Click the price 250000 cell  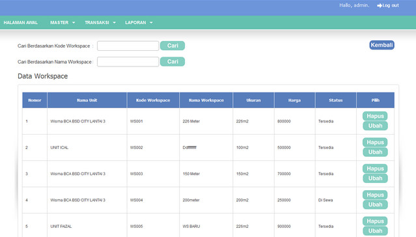pos(294,200)
